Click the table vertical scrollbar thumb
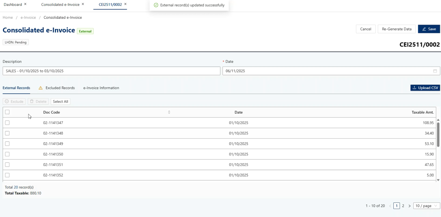The height and width of the screenshot is (217, 441). click(438, 135)
